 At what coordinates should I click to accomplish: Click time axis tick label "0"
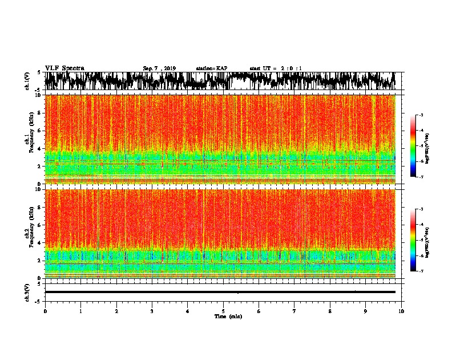[x=45, y=311]
